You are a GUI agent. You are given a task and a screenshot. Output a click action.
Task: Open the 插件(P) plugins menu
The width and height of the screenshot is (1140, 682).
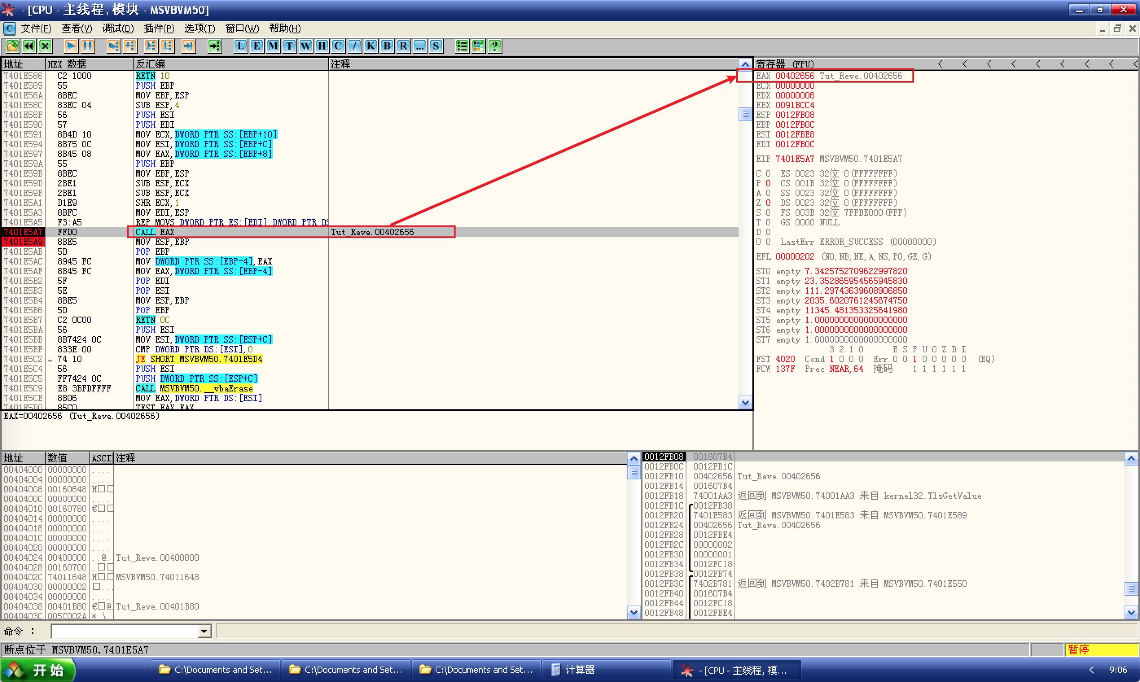(x=159, y=28)
